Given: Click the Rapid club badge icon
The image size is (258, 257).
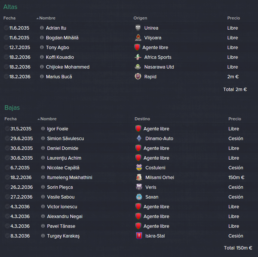Looking at the screenshot, I should 138,76.
